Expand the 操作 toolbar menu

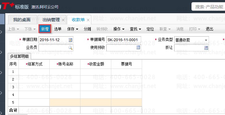click(x=119, y=29)
